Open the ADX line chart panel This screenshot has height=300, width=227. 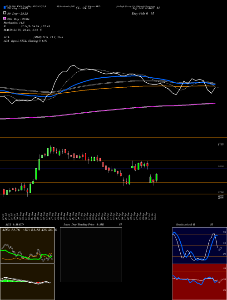[27, 245]
